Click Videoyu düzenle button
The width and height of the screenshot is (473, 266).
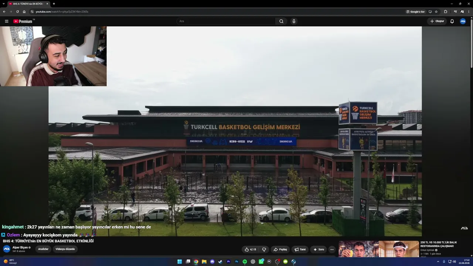click(65, 249)
